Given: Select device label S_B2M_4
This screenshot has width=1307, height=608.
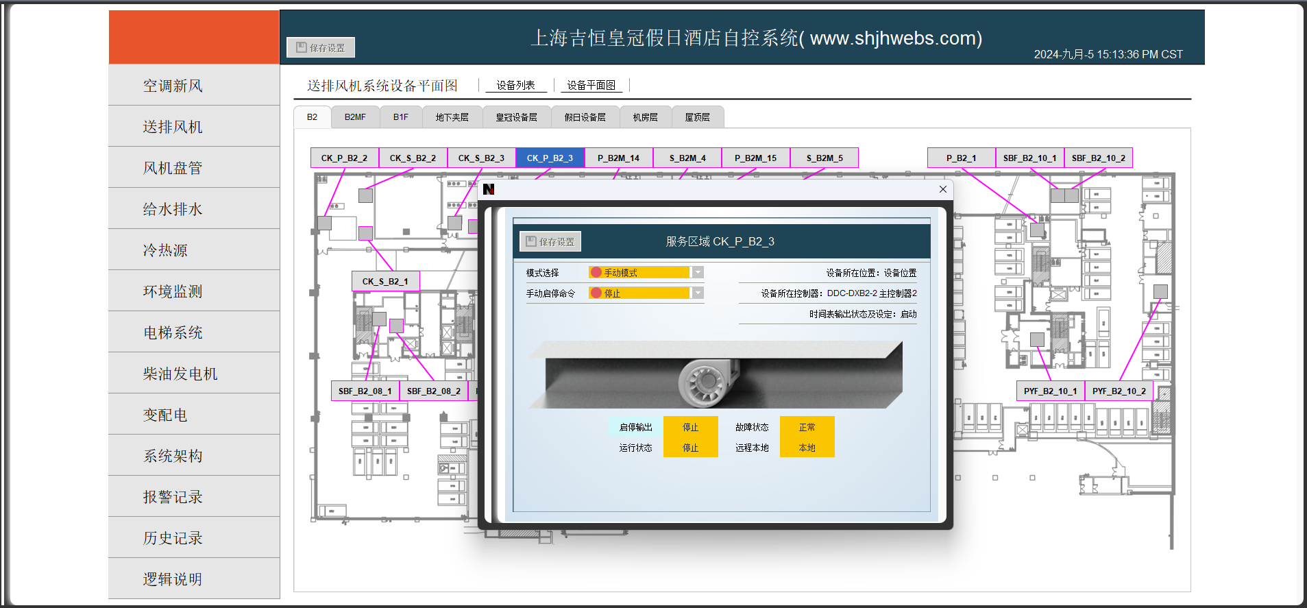Looking at the screenshot, I should [687, 158].
